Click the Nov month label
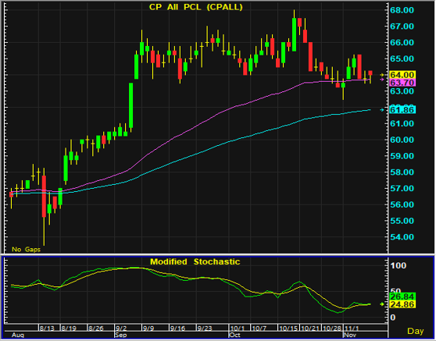Screen dimensions: 436x341 pyautogui.click(x=350, y=335)
